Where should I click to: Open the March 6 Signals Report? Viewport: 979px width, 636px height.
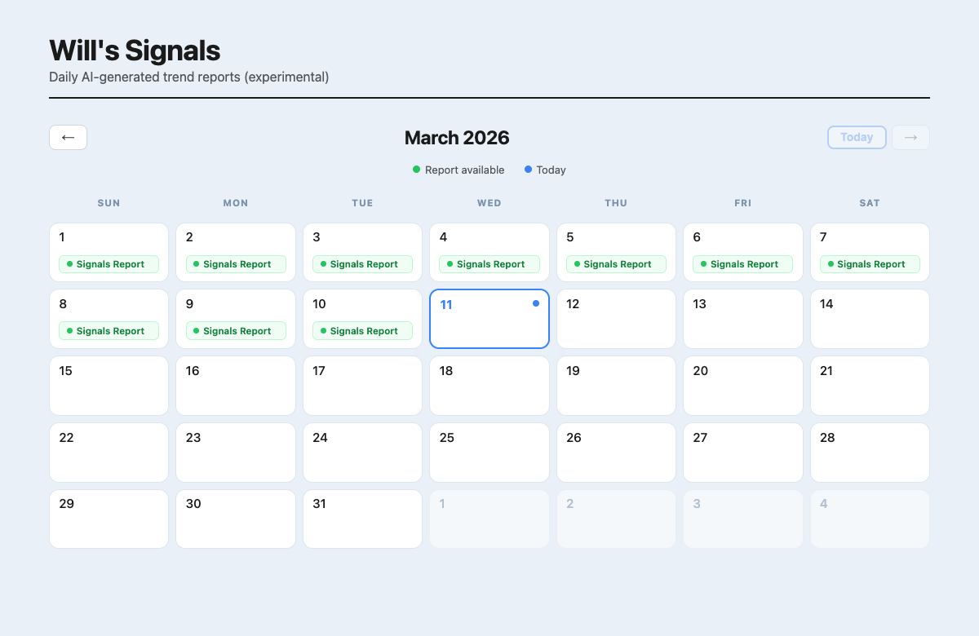pos(742,263)
